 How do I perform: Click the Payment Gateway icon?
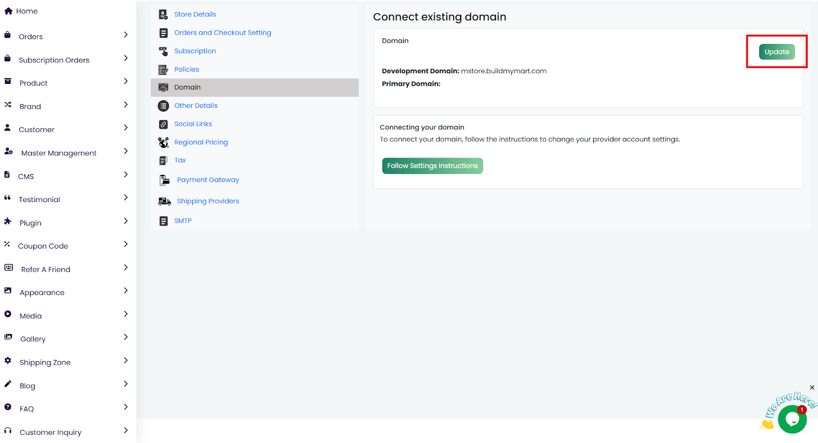coord(164,180)
